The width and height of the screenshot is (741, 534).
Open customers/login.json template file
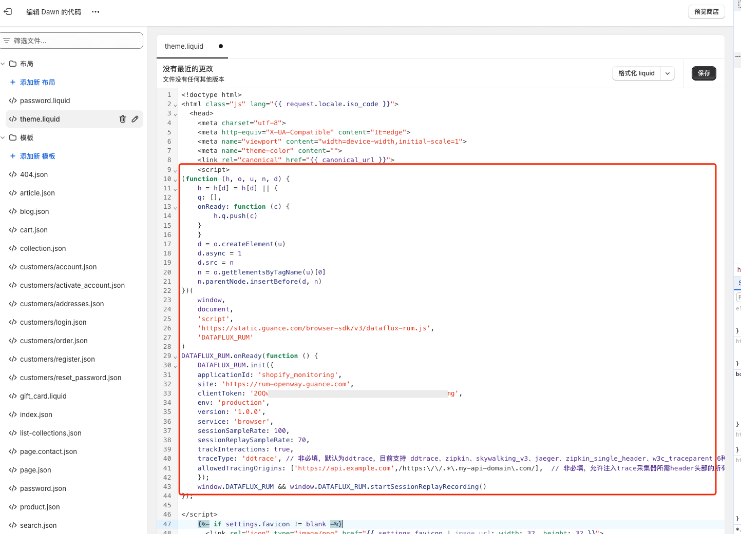tap(53, 322)
